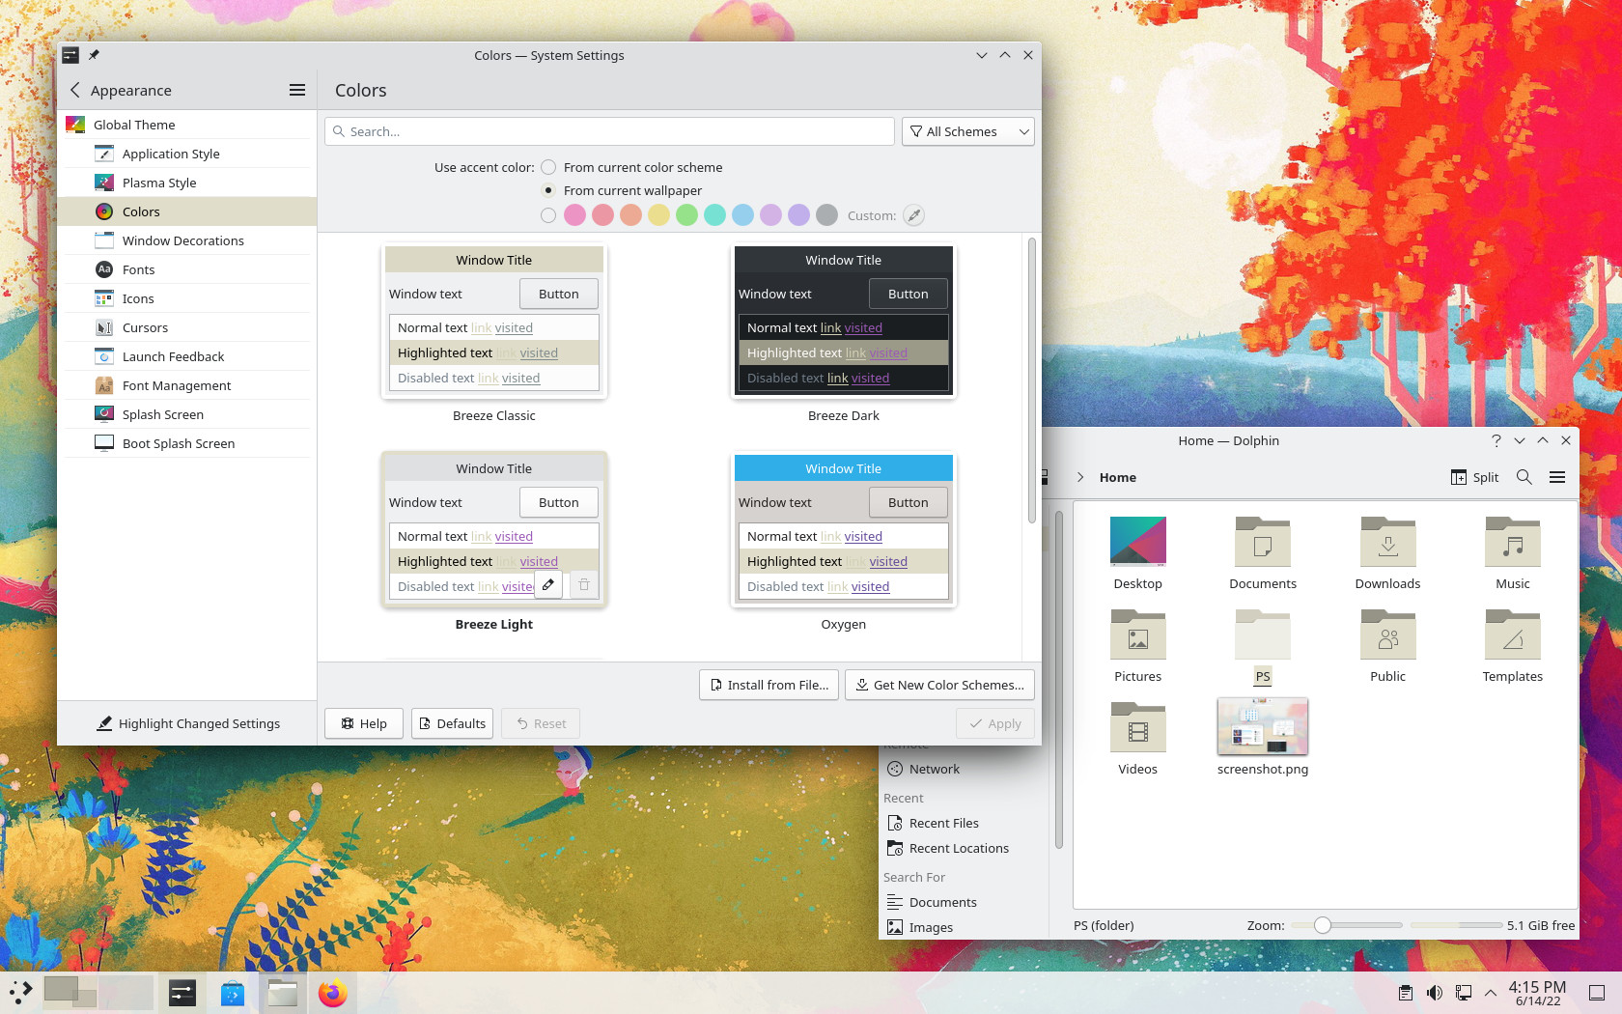Delete the Breeze Light color scheme

[584, 584]
